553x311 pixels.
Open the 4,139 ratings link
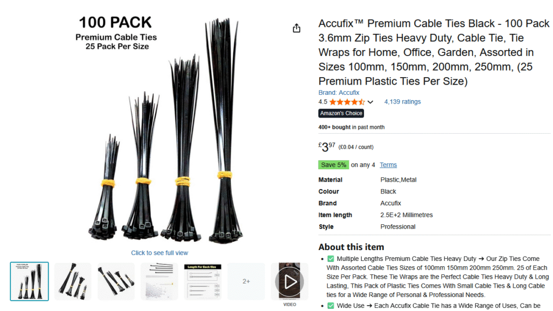(402, 102)
